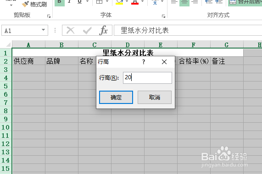Align text right
The image size is (262, 174).
[195, 2]
